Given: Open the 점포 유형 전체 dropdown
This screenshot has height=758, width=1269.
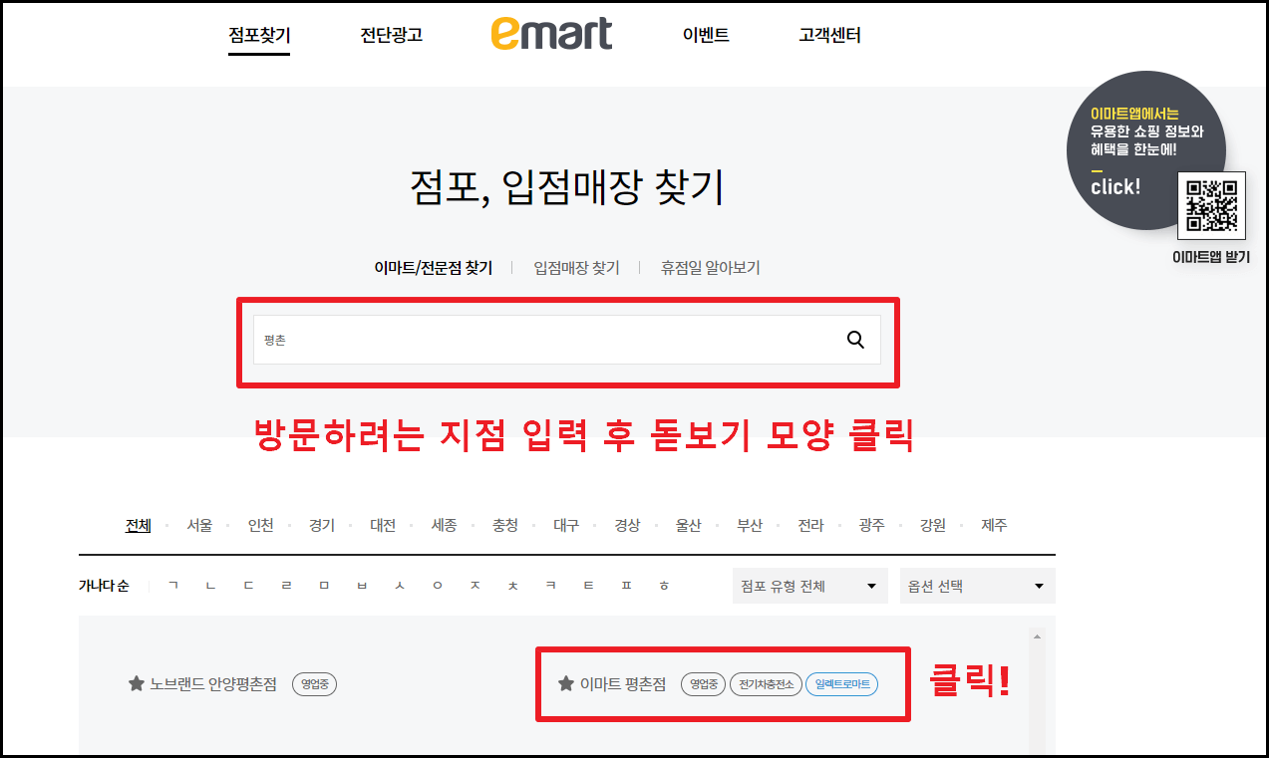Looking at the screenshot, I should pos(809,586).
